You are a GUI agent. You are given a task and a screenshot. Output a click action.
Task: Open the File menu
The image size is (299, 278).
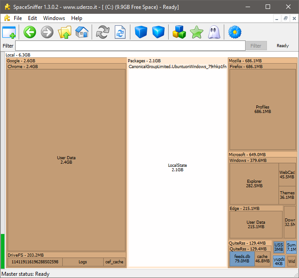tap(18, 18)
